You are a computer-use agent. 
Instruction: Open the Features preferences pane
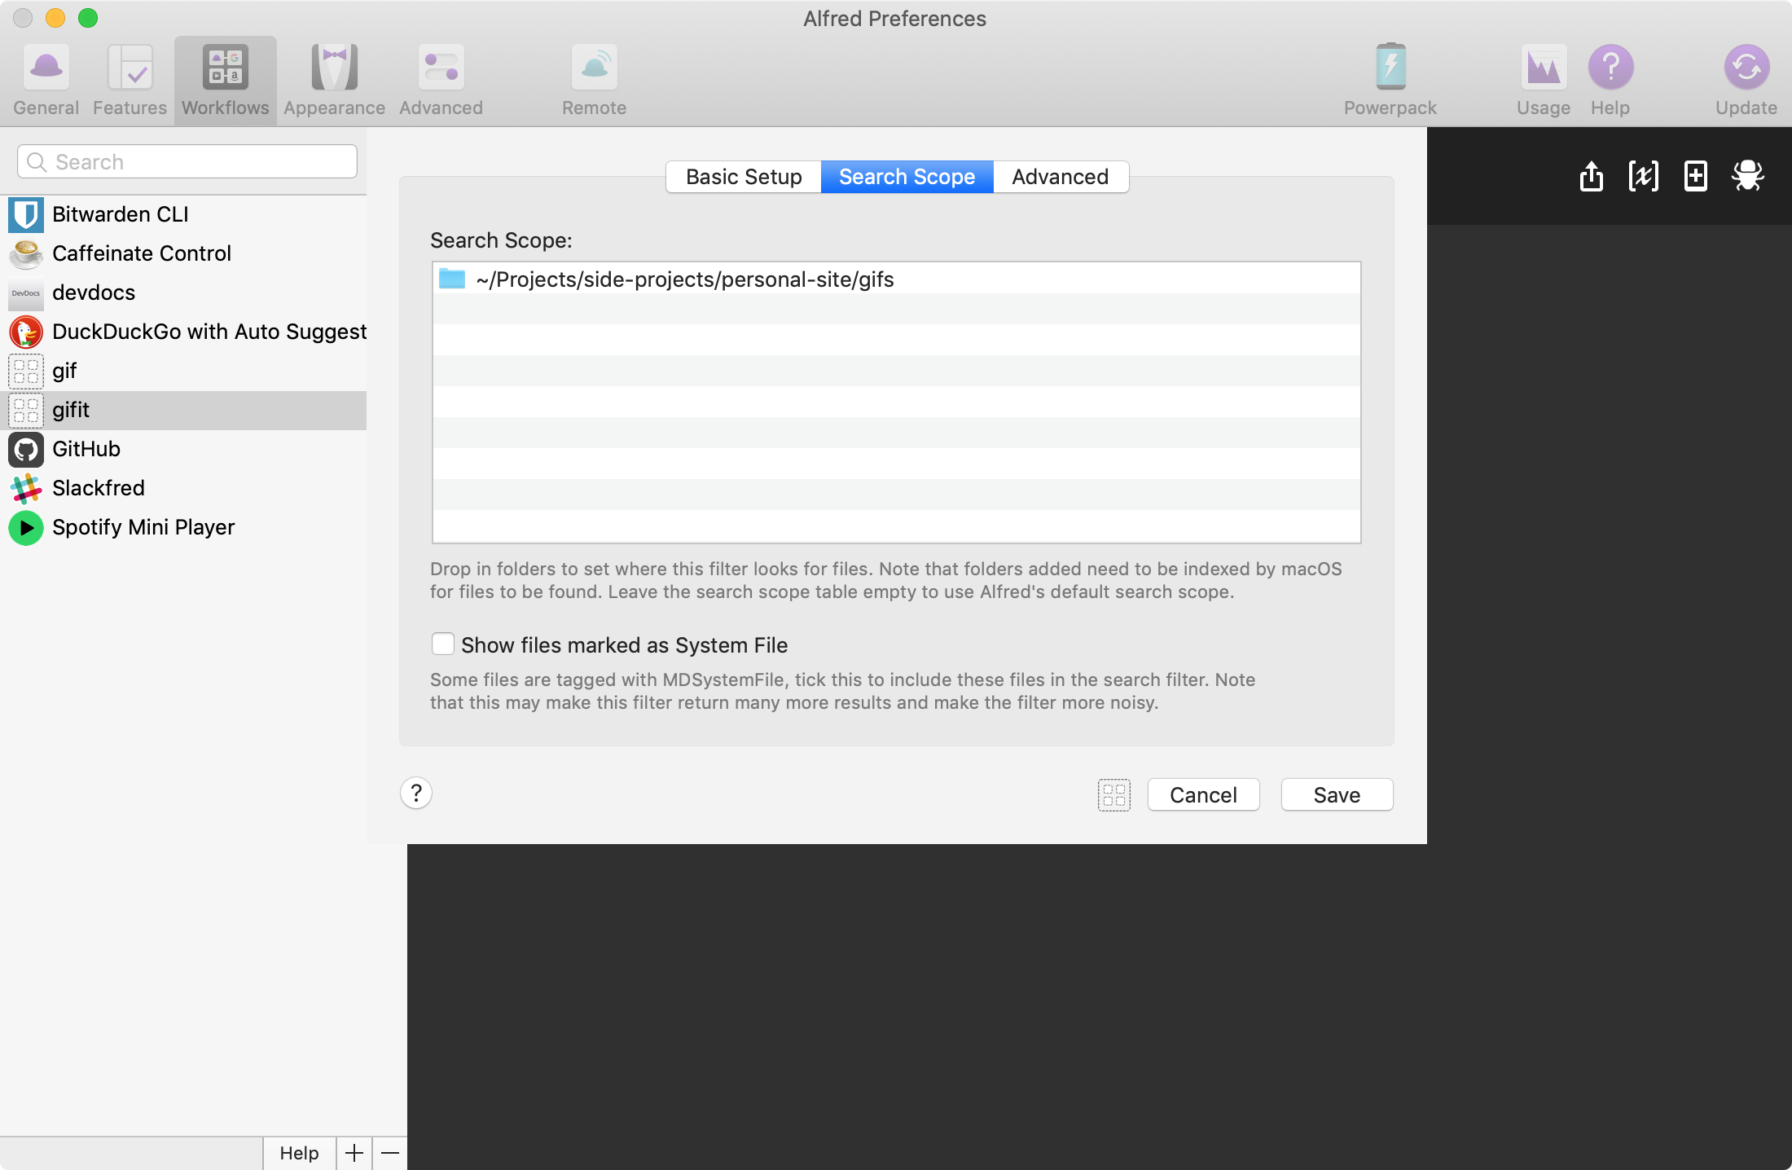pyautogui.click(x=130, y=80)
